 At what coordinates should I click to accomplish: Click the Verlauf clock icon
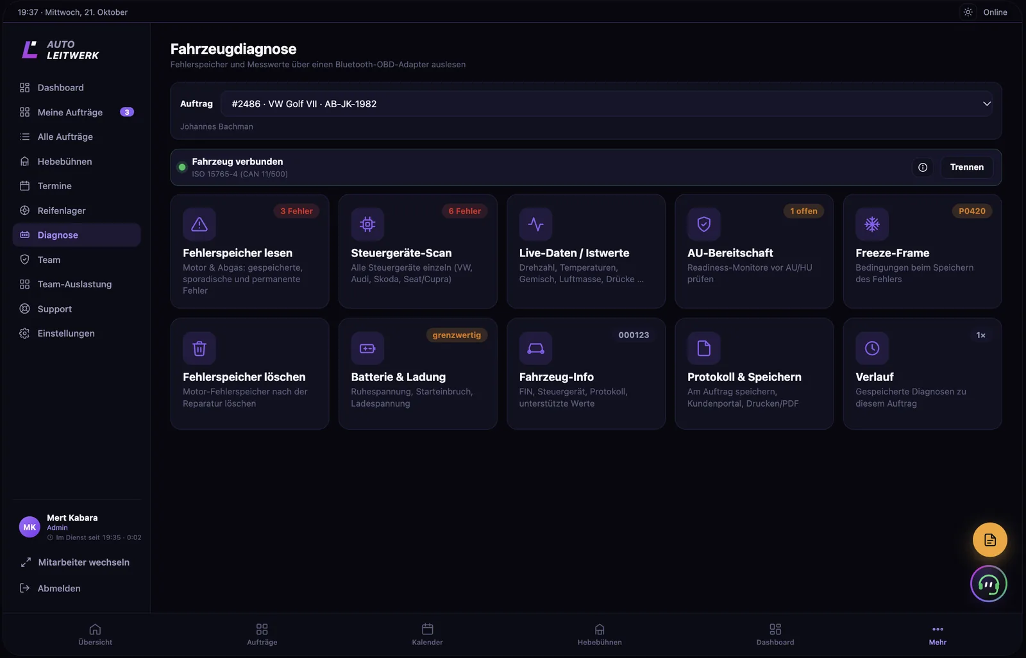(872, 348)
